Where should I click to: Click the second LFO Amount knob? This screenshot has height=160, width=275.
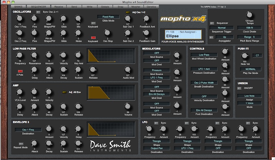click(194, 129)
